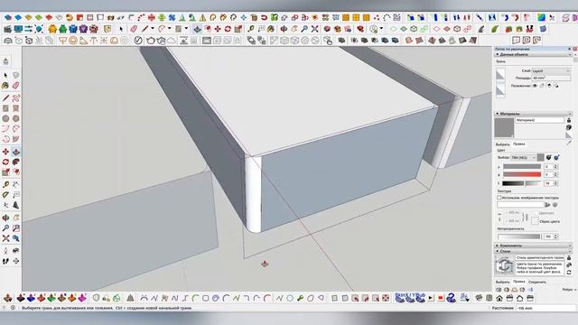Click the material name input field
Screen dimensions: 578x325
540,120
